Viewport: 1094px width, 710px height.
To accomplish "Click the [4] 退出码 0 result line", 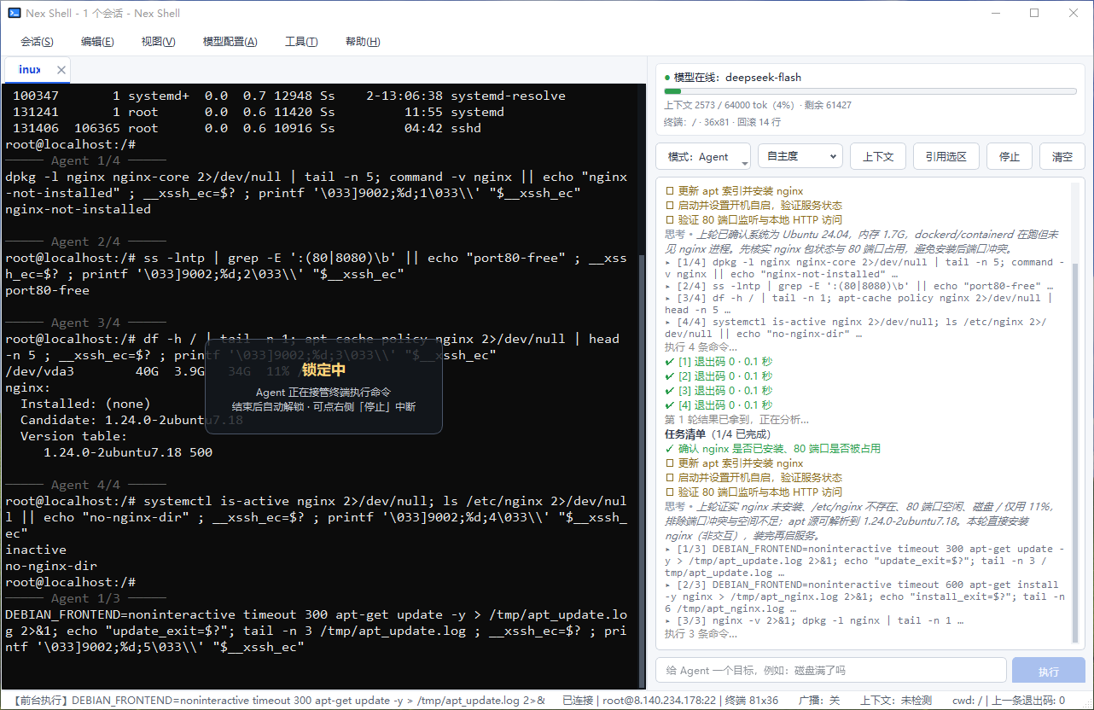I will tap(719, 404).
